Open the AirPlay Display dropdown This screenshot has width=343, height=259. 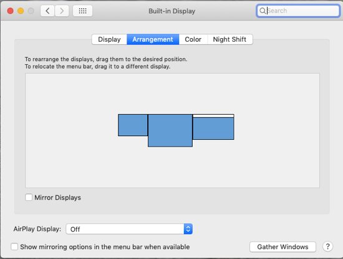click(x=129, y=229)
